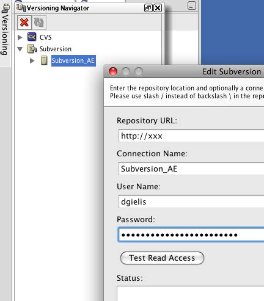Click the Versioning Navigator title plug icon
Screen dimensions: 264x301
[x=21, y=8]
